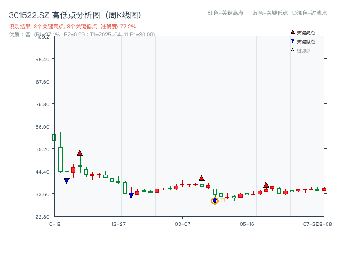Select the orange-circled T1 marker on the chart
The width and height of the screenshot is (360, 270).
click(215, 201)
